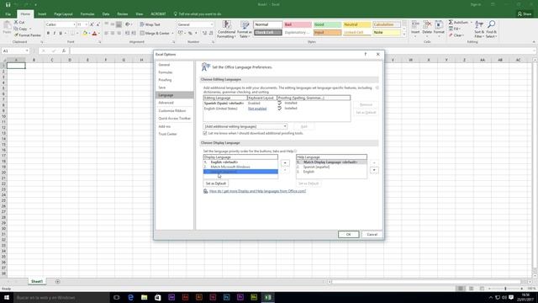
Task: Open the Add additional editing languages dropdown
Action: pos(285,126)
